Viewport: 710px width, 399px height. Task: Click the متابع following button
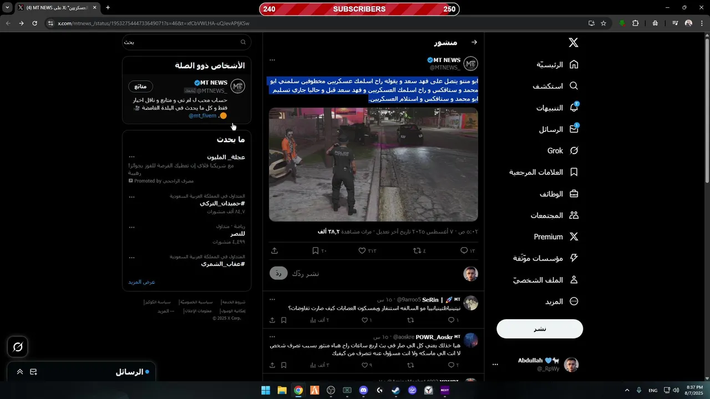coord(140,86)
